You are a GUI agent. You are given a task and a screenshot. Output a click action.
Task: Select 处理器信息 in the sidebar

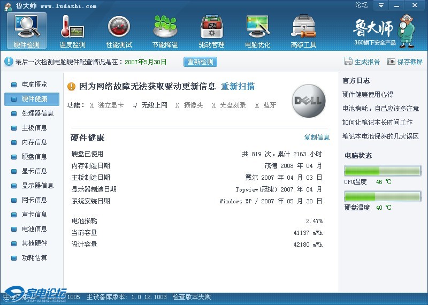coord(37,113)
